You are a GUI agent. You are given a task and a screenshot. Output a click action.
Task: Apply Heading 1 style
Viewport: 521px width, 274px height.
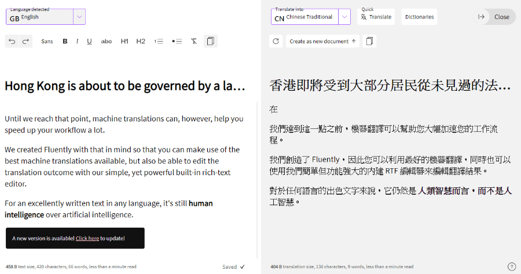[124, 41]
